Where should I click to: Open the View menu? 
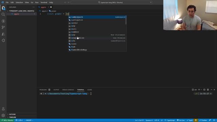tap(27, 2)
